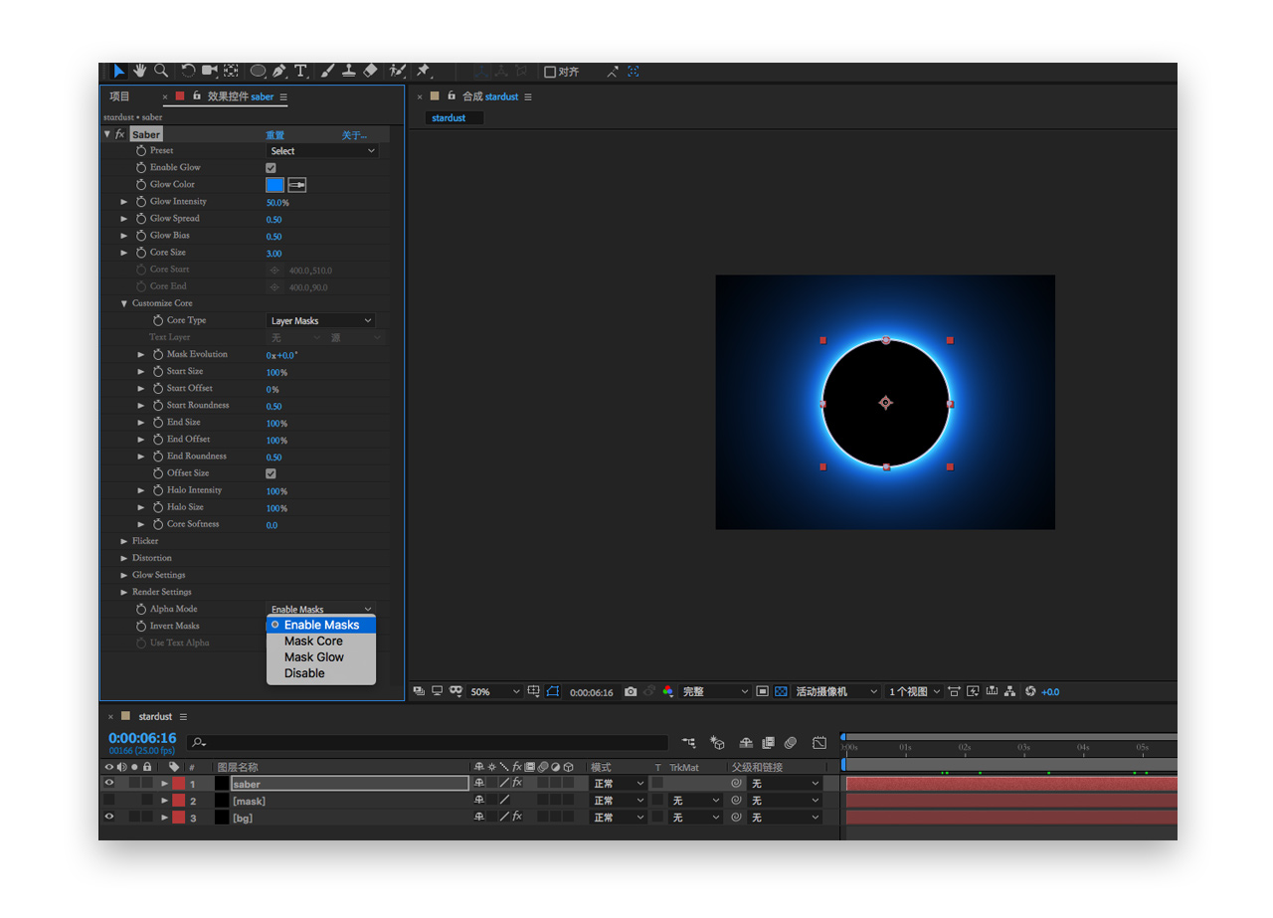Show the [mask] layer via its visibility box
The width and height of the screenshot is (1273, 918).
[x=109, y=801]
